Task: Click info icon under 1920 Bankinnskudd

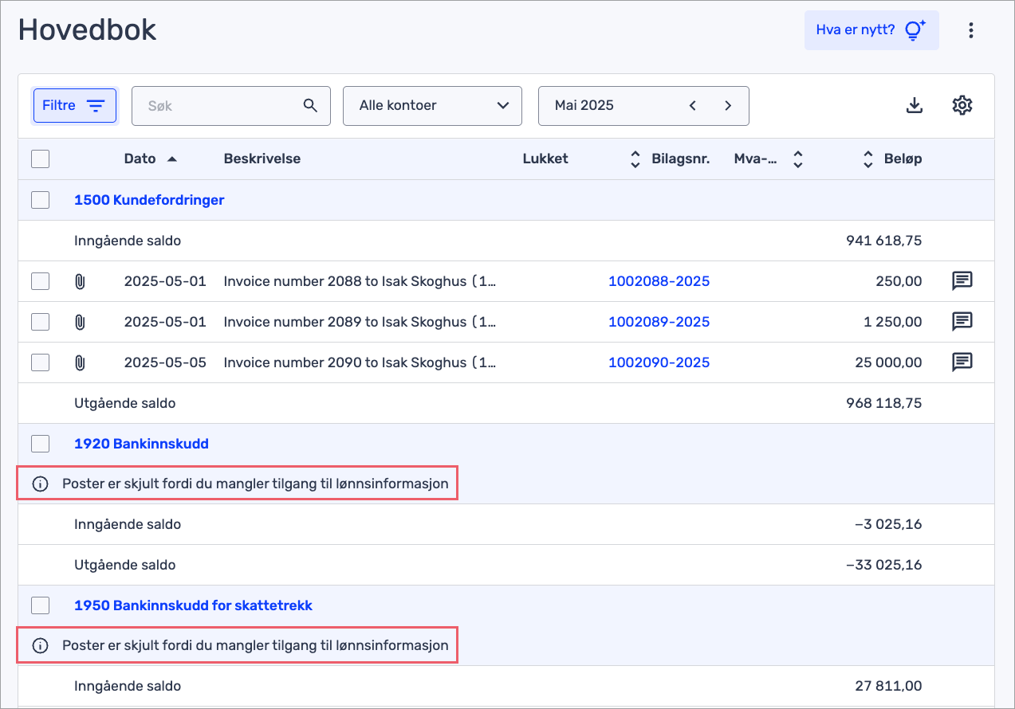Action: tap(40, 484)
